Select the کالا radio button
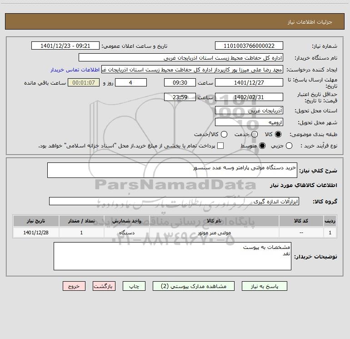350x339 pixels. 278,134
